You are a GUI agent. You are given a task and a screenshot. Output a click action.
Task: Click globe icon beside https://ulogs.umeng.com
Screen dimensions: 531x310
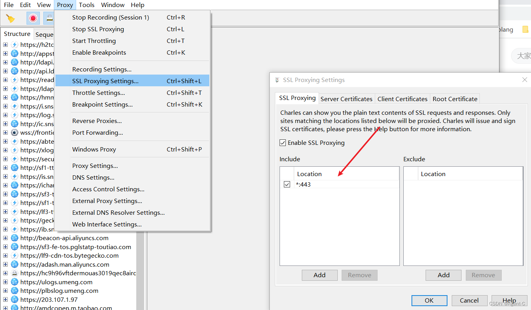click(14, 282)
